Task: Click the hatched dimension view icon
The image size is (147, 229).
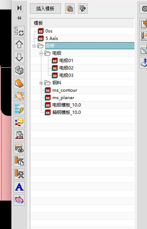Action: tap(19, 148)
